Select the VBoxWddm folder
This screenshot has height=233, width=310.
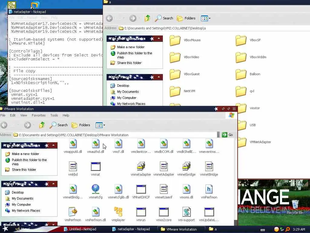coord(251,57)
